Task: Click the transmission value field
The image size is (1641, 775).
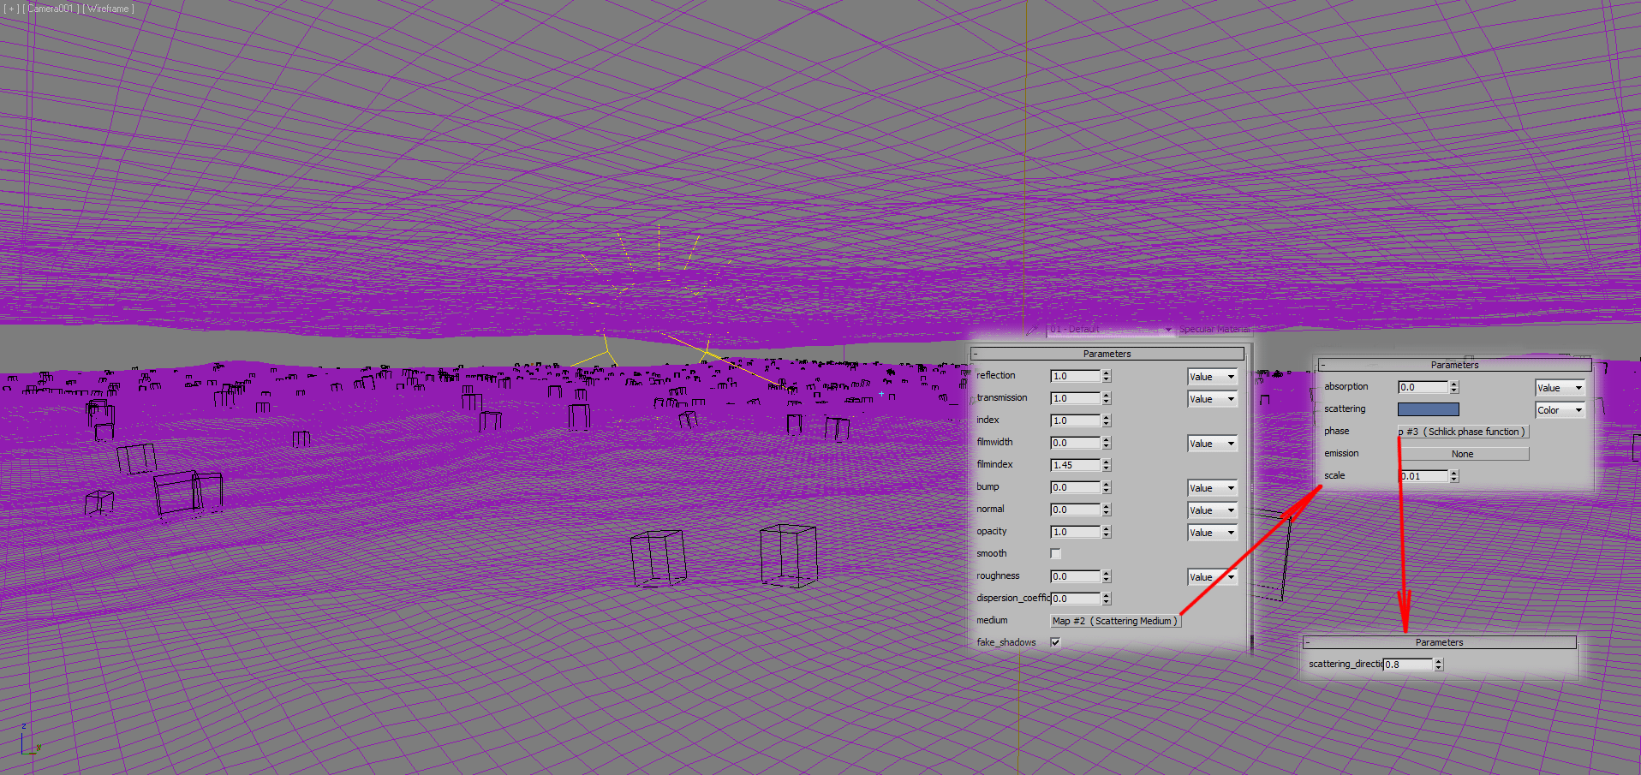Action: click(x=1075, y=398)
